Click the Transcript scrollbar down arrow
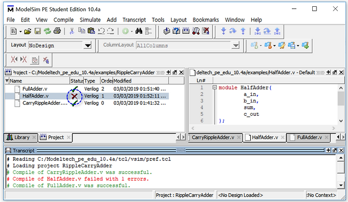 tap(341, 185)
